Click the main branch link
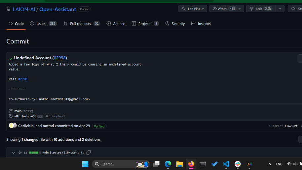The height and width of the screenshot is (170, 302). pyautogui.click(x=18, y=111)
